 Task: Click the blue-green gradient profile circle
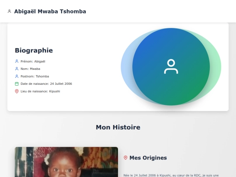pyautogui.click(x=171, y=66)
